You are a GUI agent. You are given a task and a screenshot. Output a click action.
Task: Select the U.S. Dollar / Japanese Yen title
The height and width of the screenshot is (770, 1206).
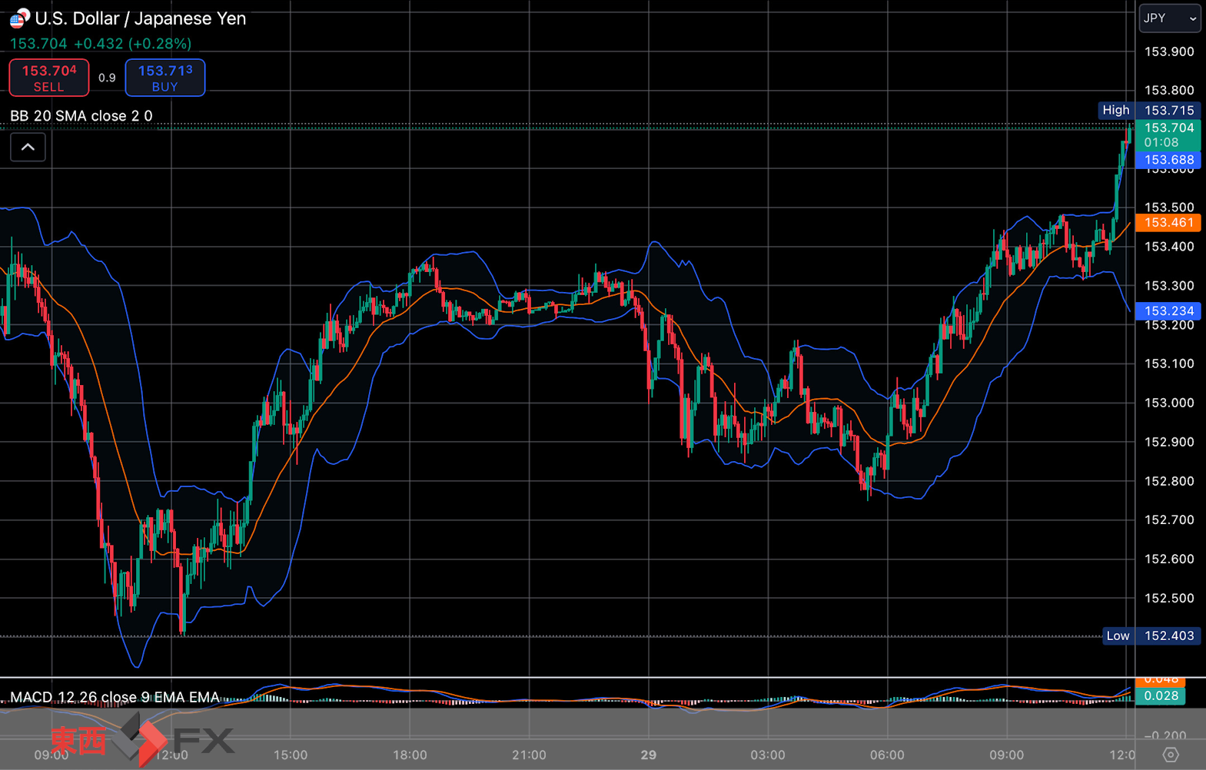tap(141, 18)
